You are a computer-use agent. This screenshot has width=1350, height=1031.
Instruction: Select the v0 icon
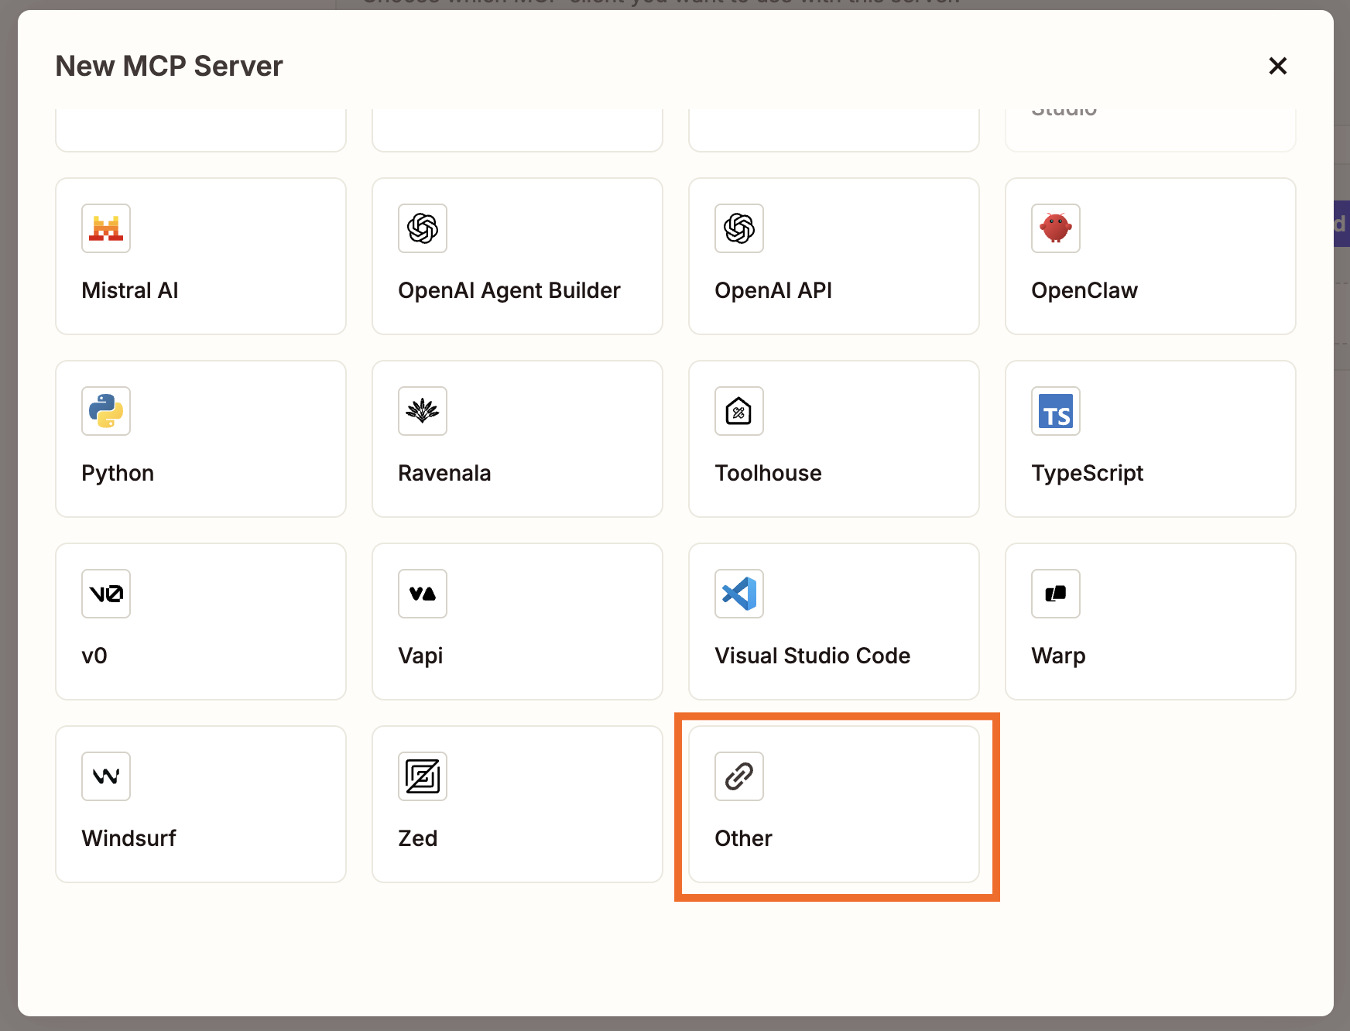coord(105,594)
